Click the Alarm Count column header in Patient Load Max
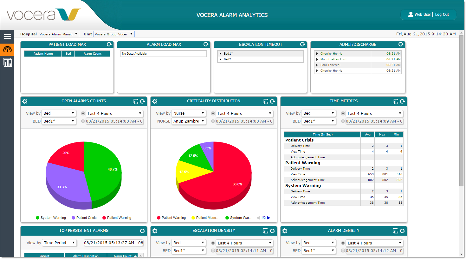This screenshot has height=259, width=466. pos(92,54)
